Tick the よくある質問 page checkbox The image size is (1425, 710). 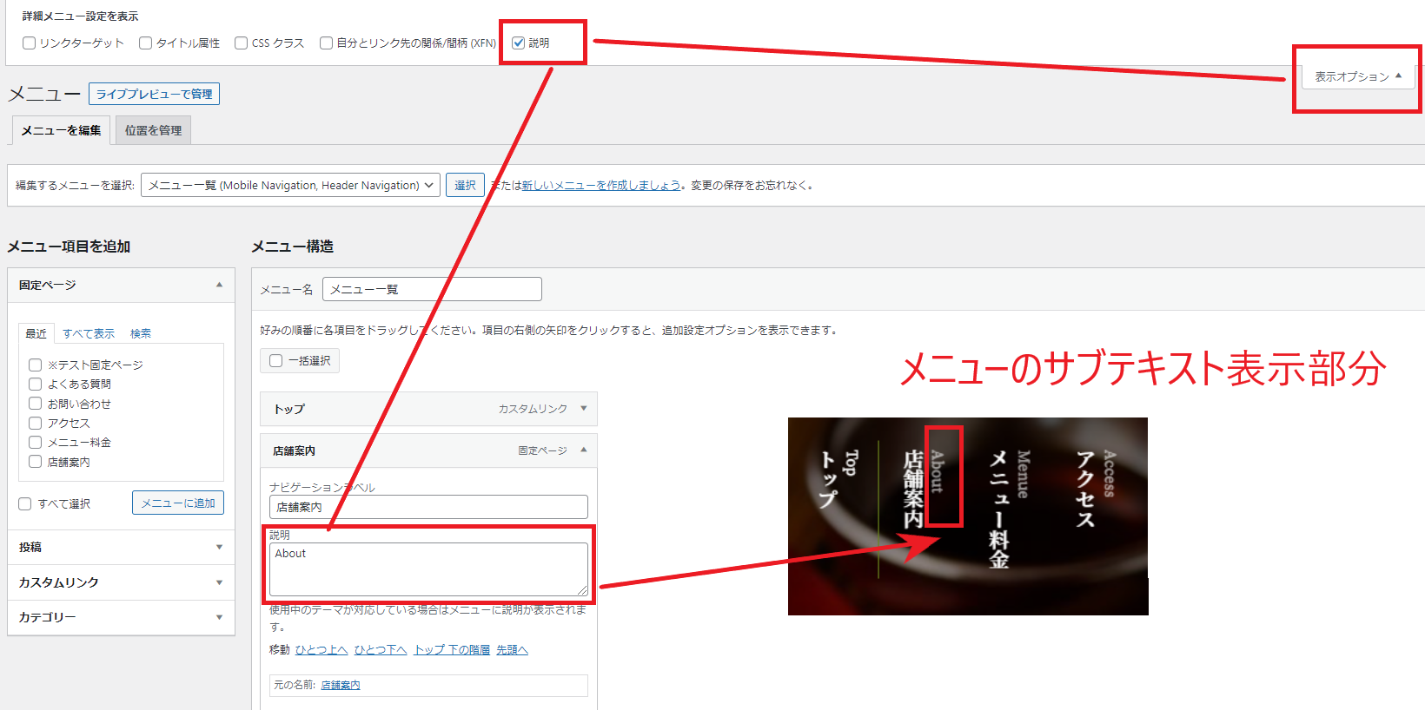[36, 384]
